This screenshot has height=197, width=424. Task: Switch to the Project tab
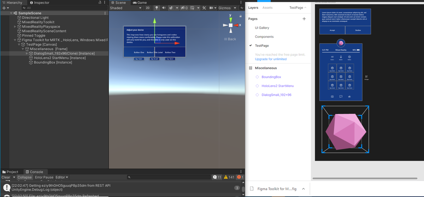[10, 172]
